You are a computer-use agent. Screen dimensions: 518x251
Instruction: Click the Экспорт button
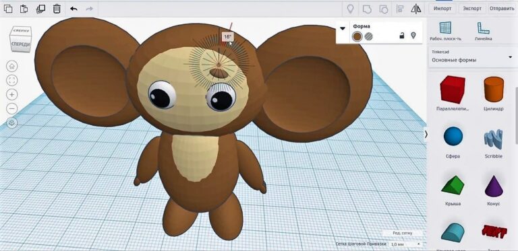point(471,9)
